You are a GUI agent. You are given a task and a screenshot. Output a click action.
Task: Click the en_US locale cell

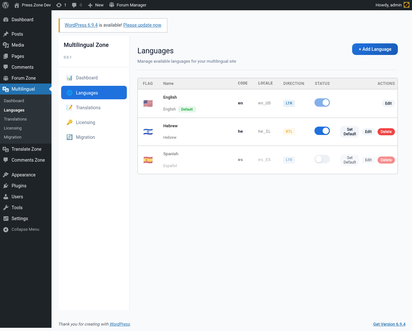(x=265, y=103)
